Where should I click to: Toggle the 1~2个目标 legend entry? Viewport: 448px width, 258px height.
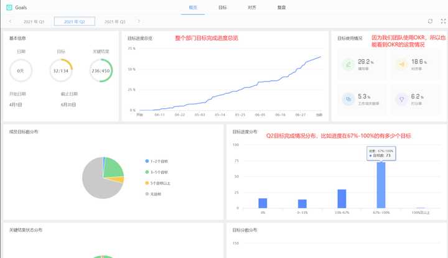(x=157, y=161)
